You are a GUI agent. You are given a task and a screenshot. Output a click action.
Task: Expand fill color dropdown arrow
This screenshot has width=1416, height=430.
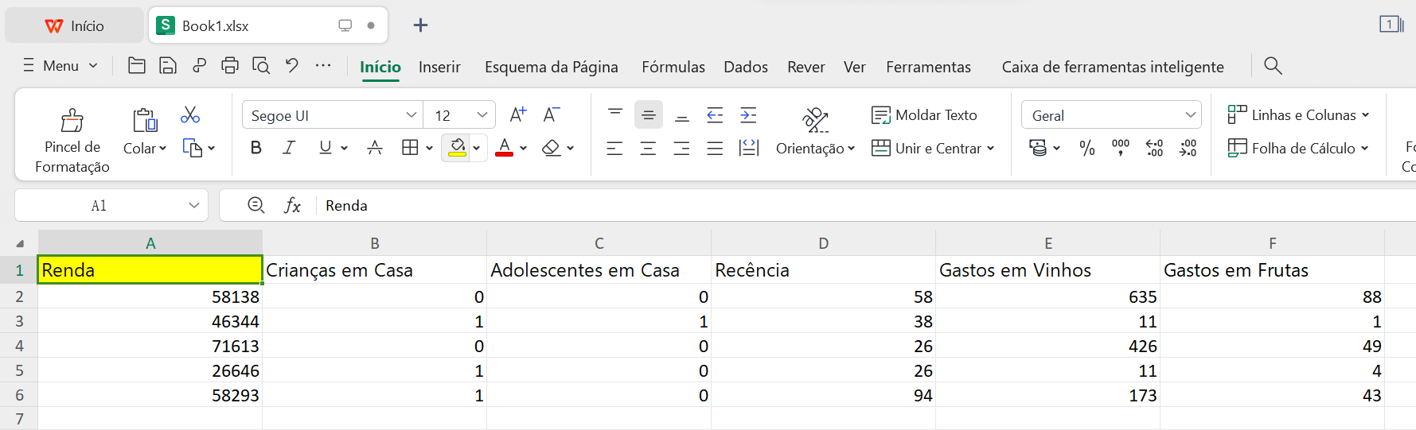pos(476,148)
